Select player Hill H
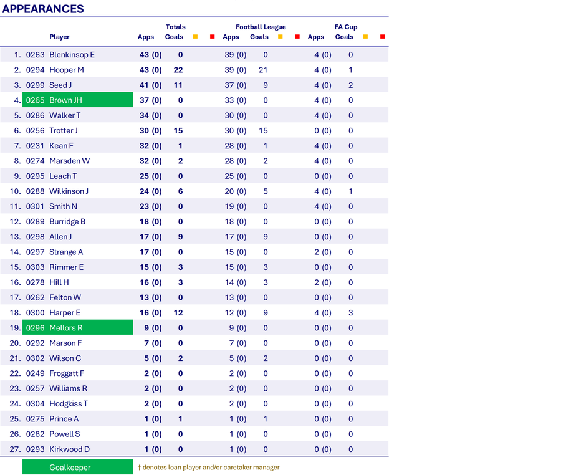This screenshot has width=561, height=475. 59,282
